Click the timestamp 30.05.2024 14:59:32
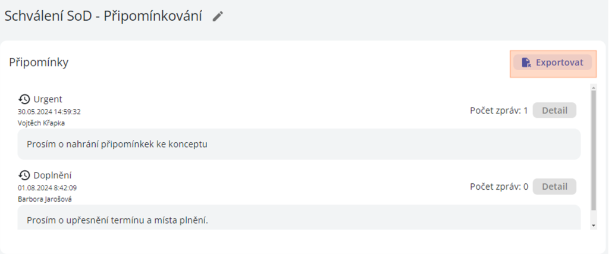The width and height of the screenshot is (609, 254). click(49, 111)
